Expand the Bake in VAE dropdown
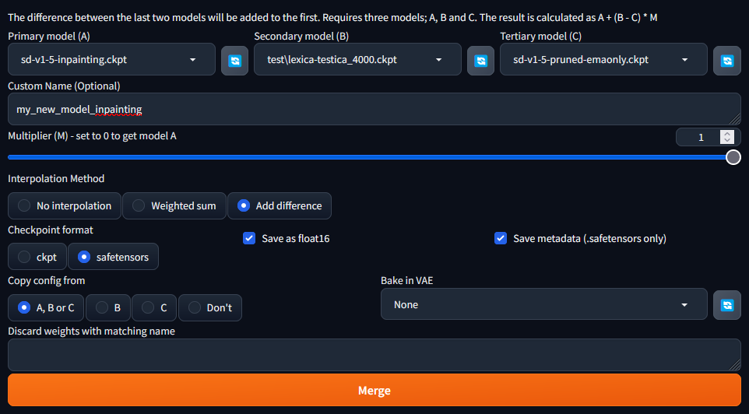This screenshot has width=749, height=414. coord(543,305)
